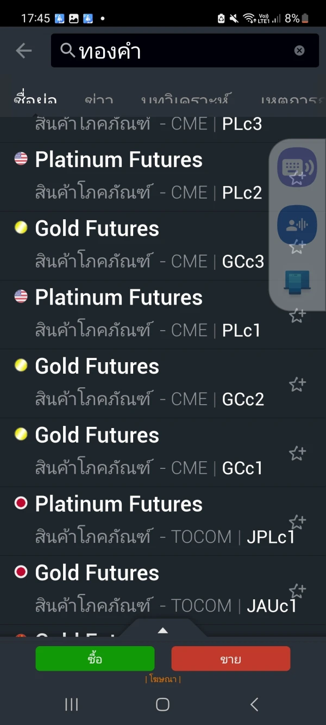The image size is (326, 725).
Task: Toggle the watchlist star for GCc2
Action: 297,385
